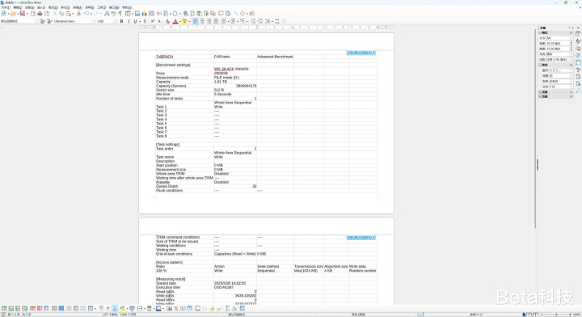
Task: Toggle Strikethrough formatting
Action: pyautogui.click(x=145, y=21)
